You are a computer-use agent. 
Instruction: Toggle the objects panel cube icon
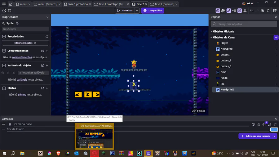218,11
